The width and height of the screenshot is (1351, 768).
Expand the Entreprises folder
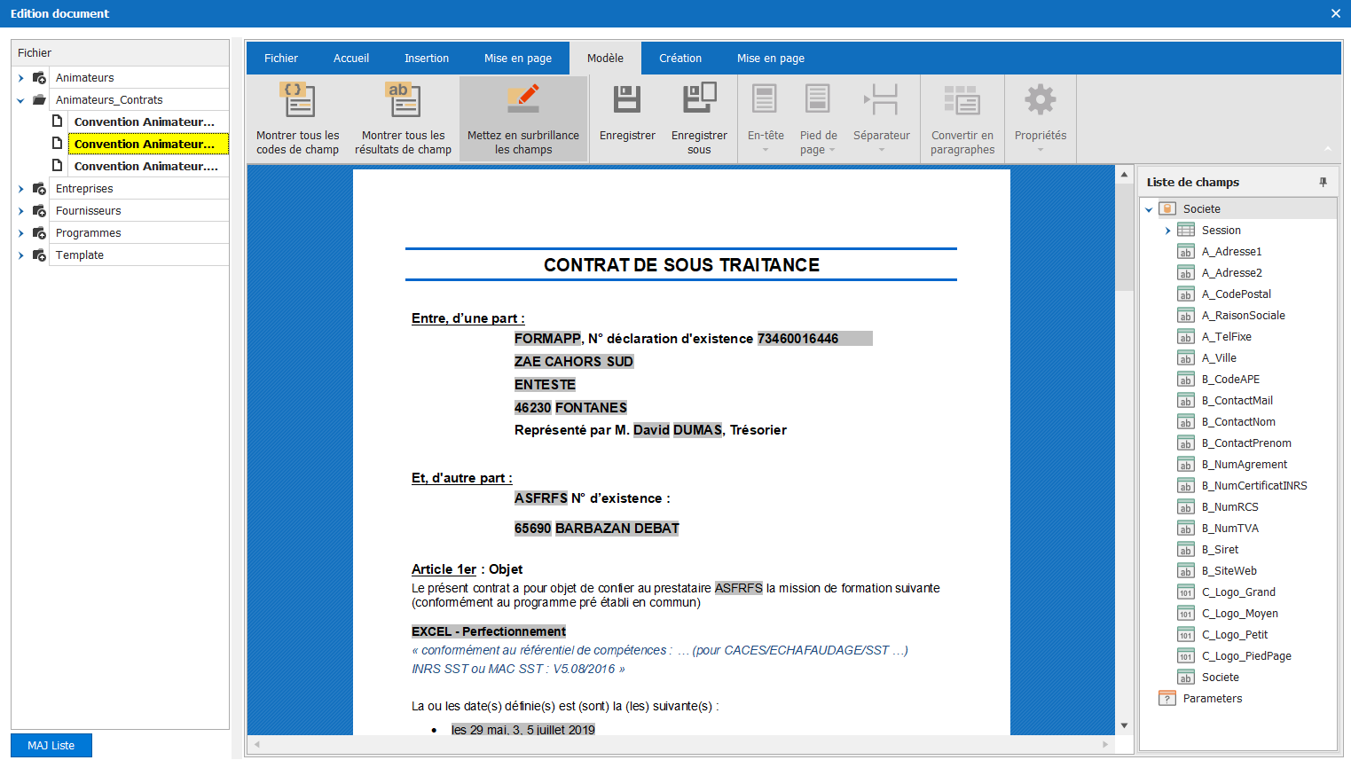pos(21,189)
